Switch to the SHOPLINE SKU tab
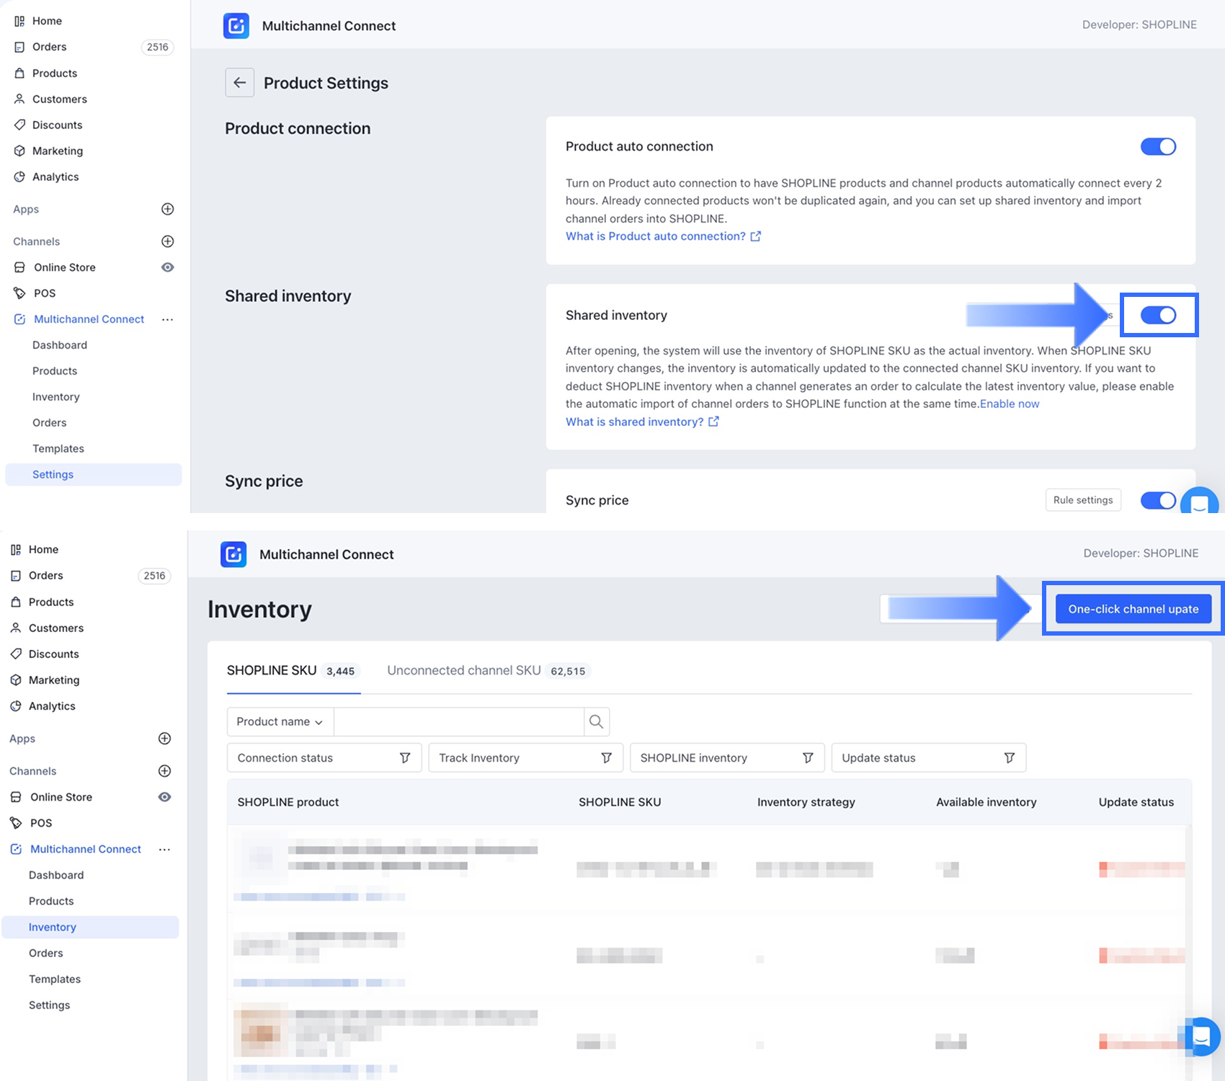The image size is (1225, 1081). click(x=293, y=671)
